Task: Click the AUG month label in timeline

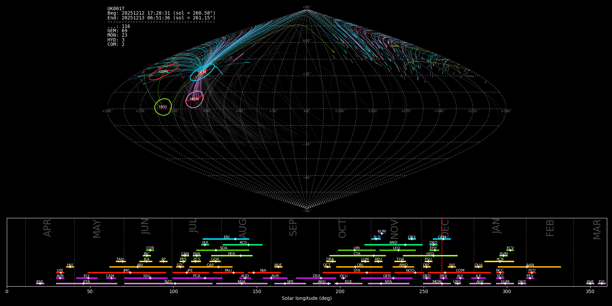Action: (x=243, y=228)
